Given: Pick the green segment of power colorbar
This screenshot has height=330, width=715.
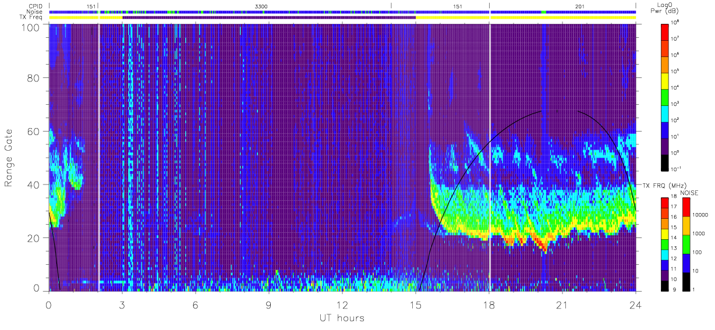Looking at the screenshot, I should coord(666,97).
